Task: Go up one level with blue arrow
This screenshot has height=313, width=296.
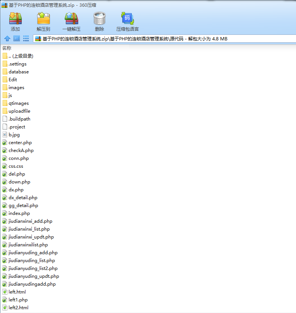Action: [7, 38]
